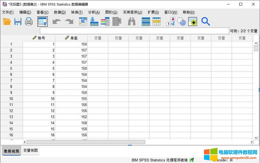The width and height of the screenshot is (260, 163).
Task: Select 身高 cell 158 in row 14
Action: coord(71,123)
